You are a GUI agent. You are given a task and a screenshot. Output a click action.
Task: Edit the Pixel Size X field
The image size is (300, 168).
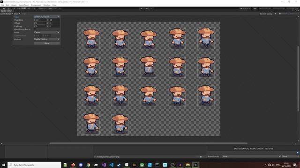(x=41, y=20)
